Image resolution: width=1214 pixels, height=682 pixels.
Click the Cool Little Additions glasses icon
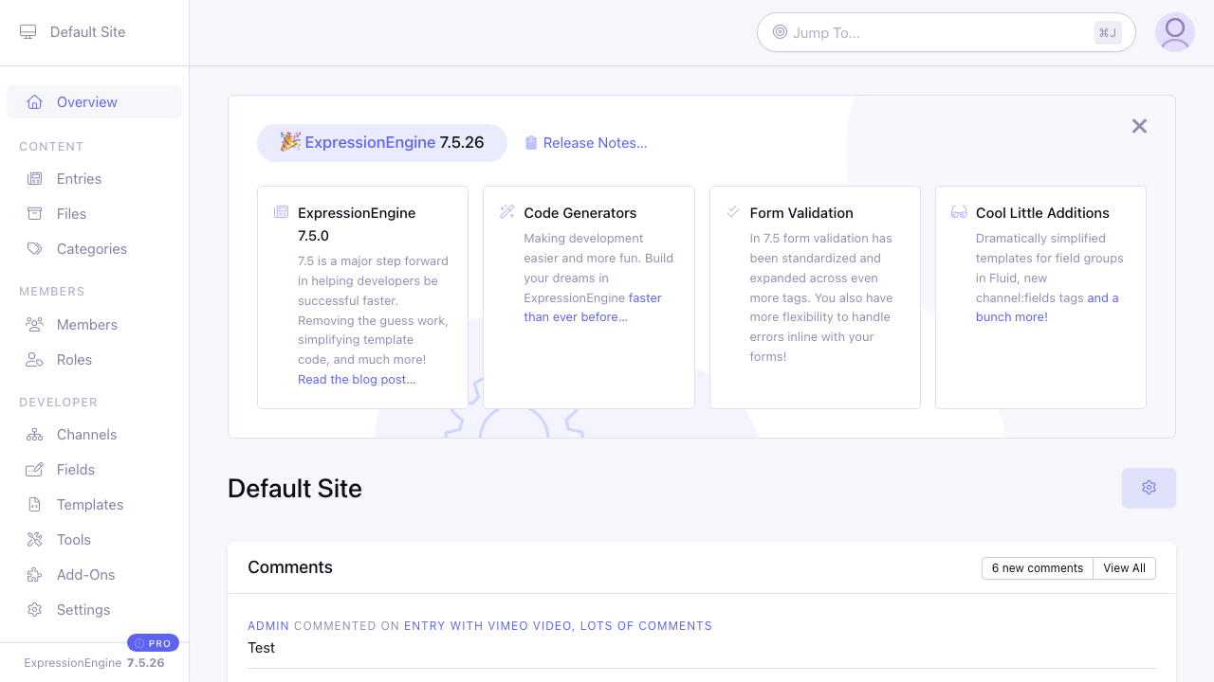coord(959,212)
